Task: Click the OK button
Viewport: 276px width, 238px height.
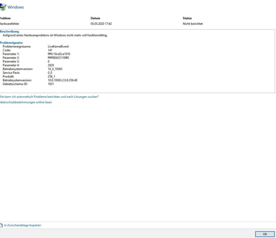Action: tap(265, 234)
